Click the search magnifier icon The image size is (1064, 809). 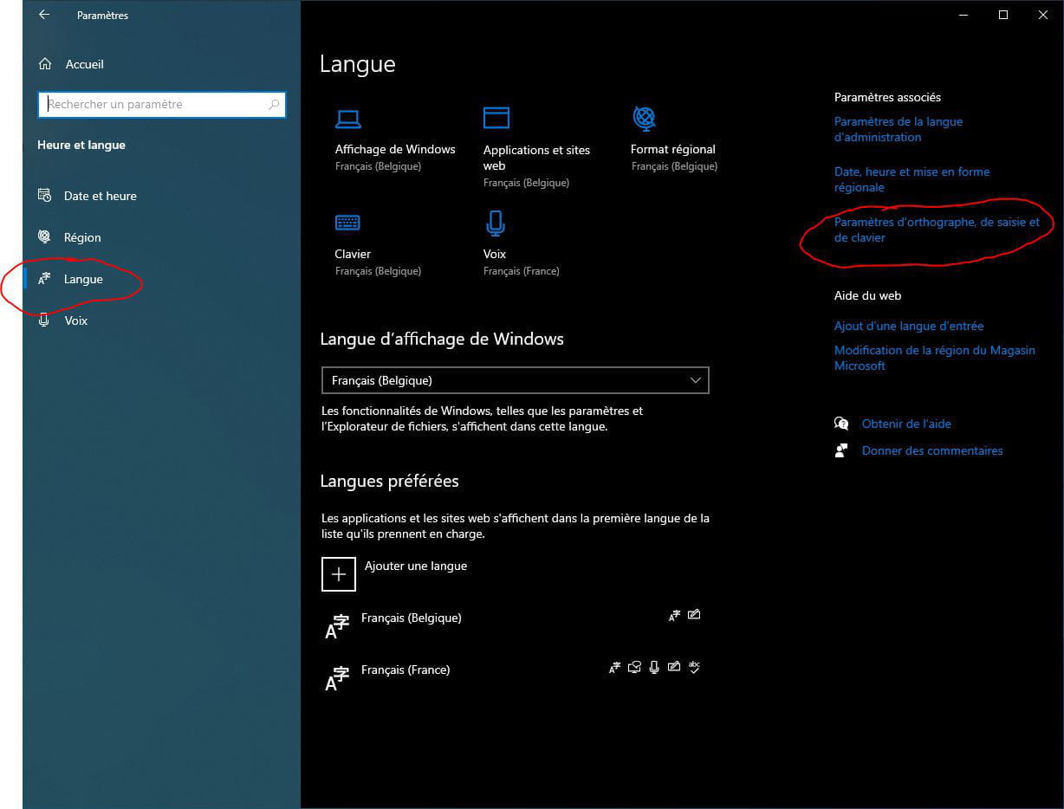(x=274, y=104)
